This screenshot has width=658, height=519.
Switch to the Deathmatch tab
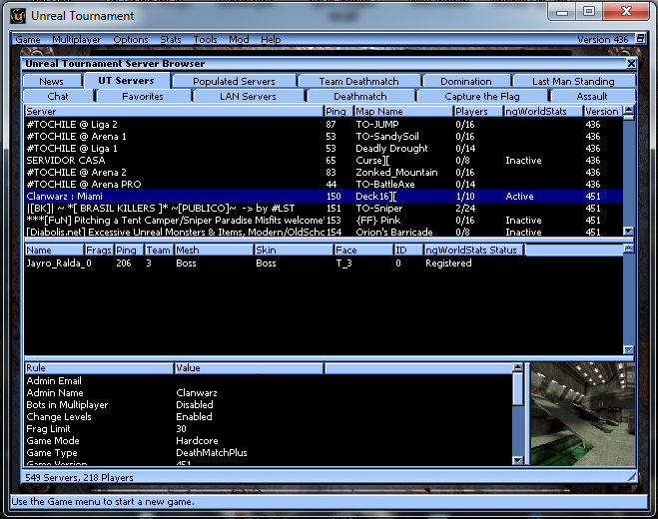pyautogui.click(x=360, y=96)
